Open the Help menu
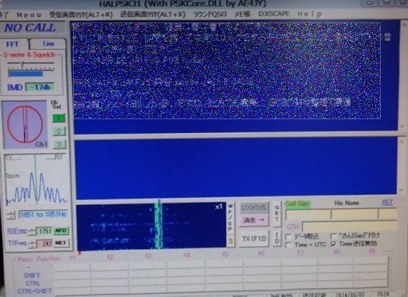Image resolution: width=408 pixels, height=297 pixels. (309, 14)
